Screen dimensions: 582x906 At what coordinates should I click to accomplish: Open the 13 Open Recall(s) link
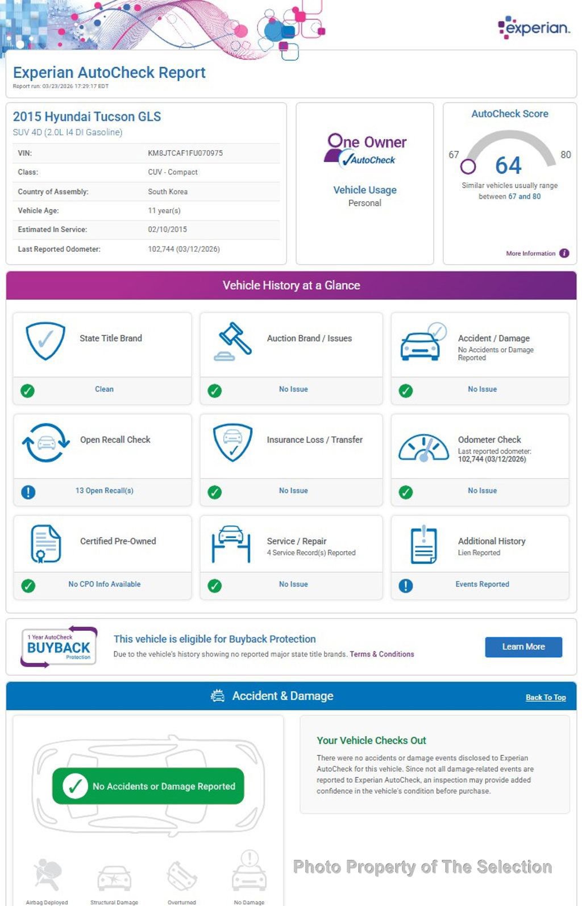tap(105, 491)
